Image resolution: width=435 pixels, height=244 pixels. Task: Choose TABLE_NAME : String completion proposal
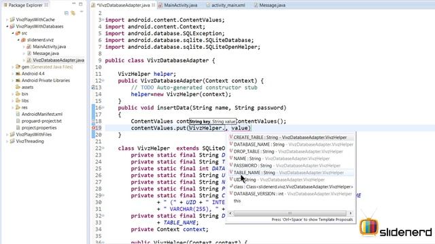291,173
